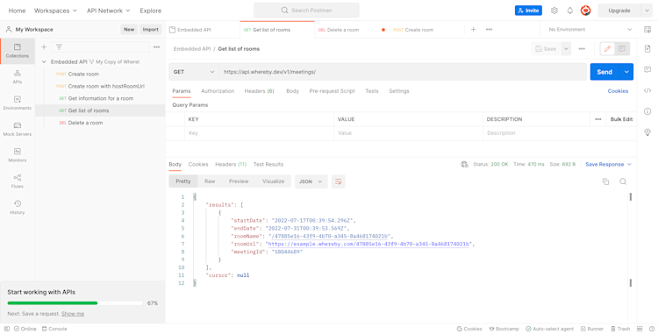Click the Import button

tap(150, 29)
